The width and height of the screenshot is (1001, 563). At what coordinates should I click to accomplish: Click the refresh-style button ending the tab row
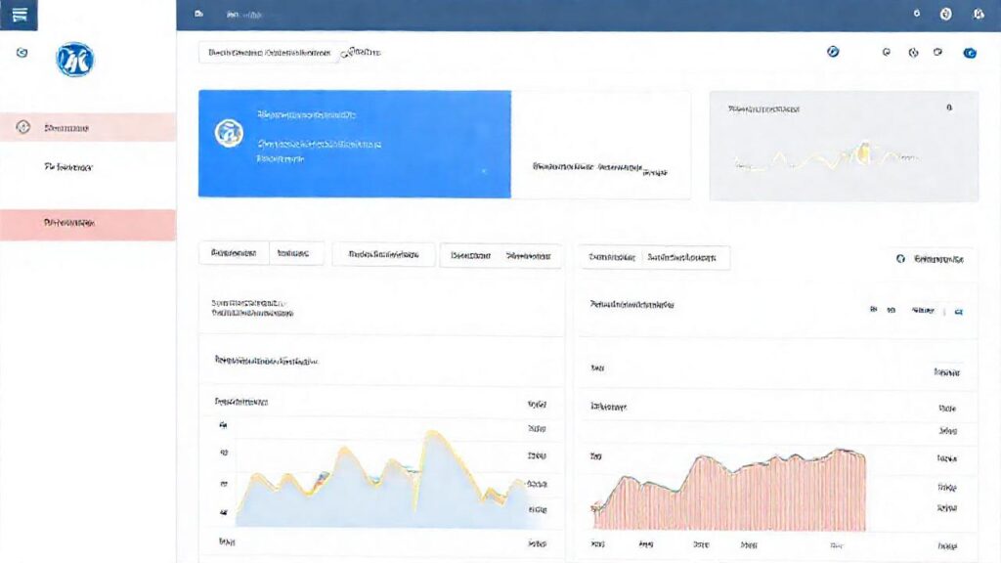point(931,258)
